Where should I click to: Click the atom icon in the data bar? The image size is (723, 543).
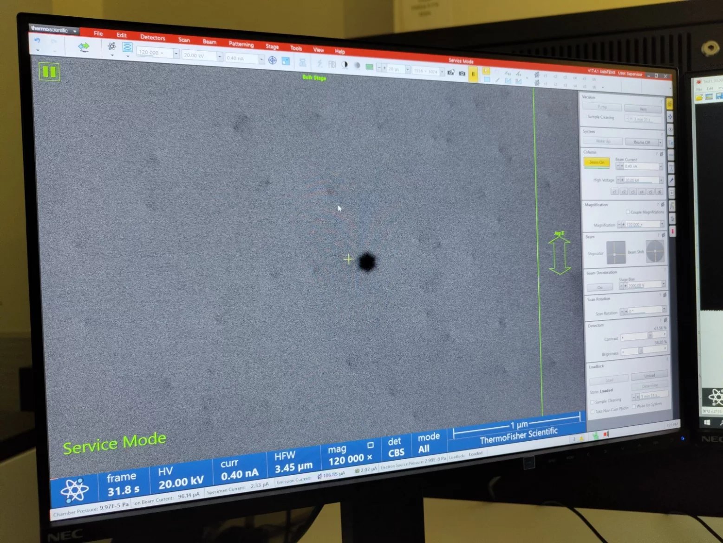pyautogui.click(x=74, y=490)
